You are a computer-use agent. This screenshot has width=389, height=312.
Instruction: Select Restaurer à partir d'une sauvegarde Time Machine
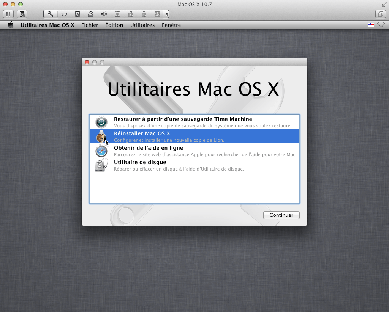point(194,122)
